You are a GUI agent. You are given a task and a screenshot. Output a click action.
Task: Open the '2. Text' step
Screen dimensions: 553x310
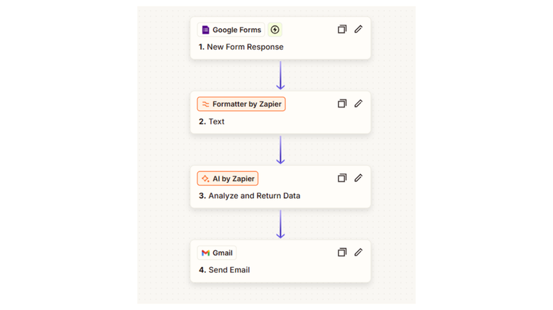tap(212, 121)
